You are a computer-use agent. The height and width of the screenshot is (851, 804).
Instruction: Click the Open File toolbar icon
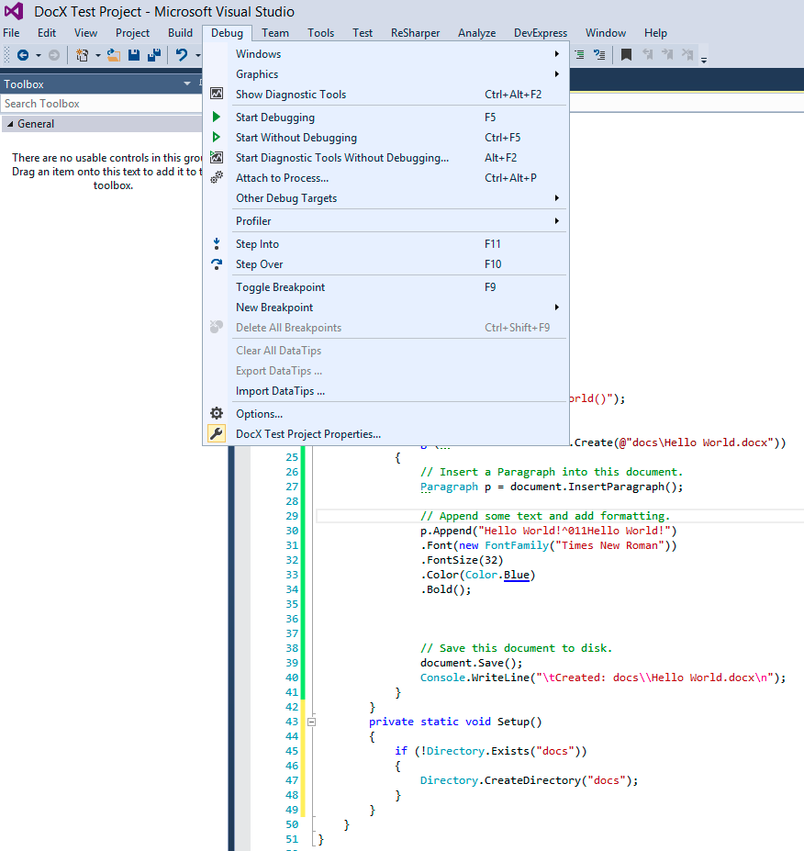pyautogui.click(x=114, y=54)
